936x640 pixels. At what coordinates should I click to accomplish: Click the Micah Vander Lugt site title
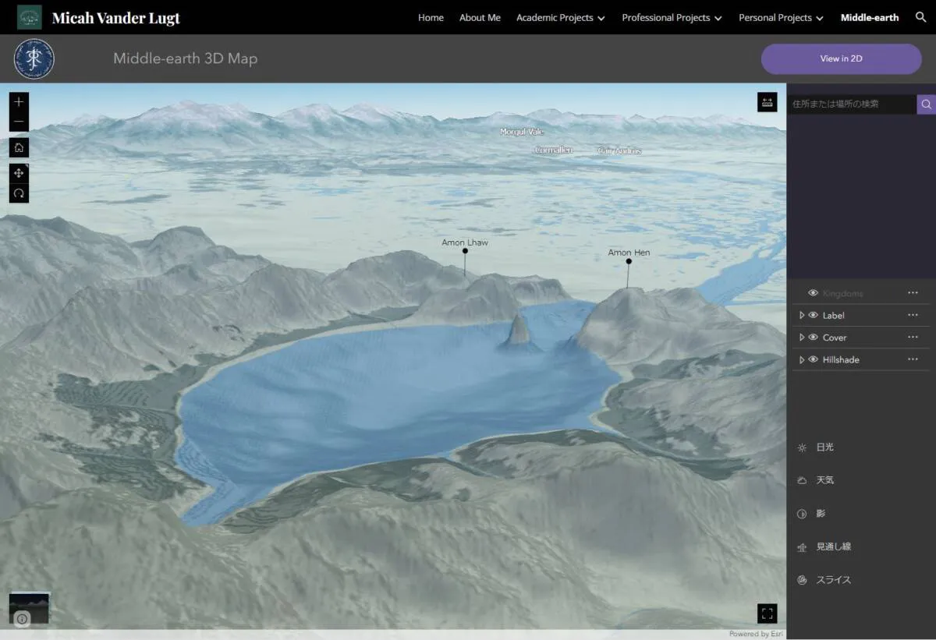coord(115,18)
